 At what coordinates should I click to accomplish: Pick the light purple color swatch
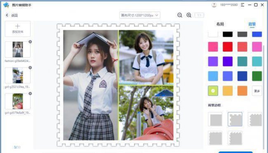213,61
